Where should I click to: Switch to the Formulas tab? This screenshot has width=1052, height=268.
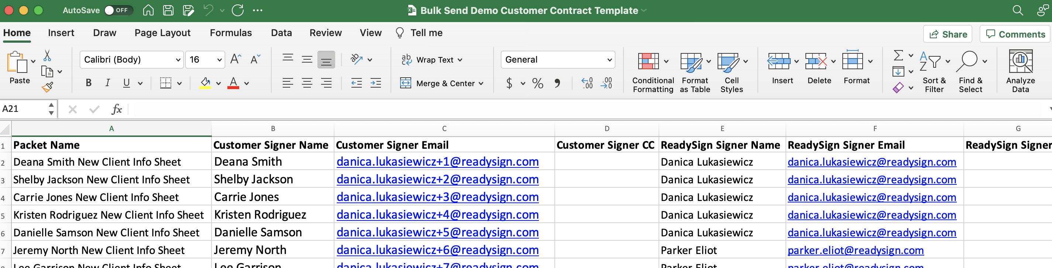click(x=231, y=33)
